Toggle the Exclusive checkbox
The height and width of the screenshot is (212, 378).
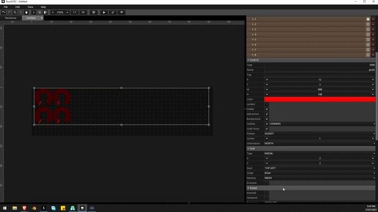[x=266, y=183]
